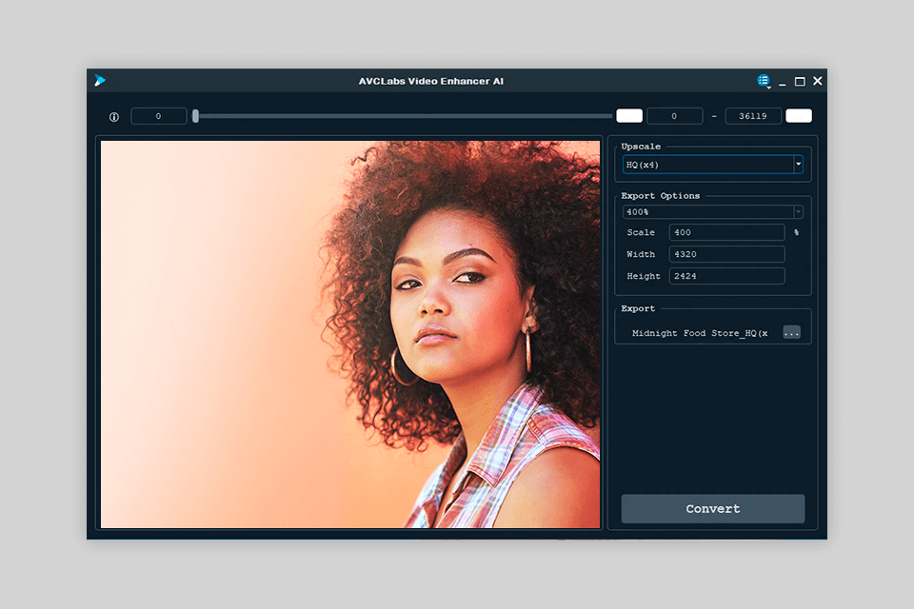Click the Export Options section label

(x=660, y=196)
